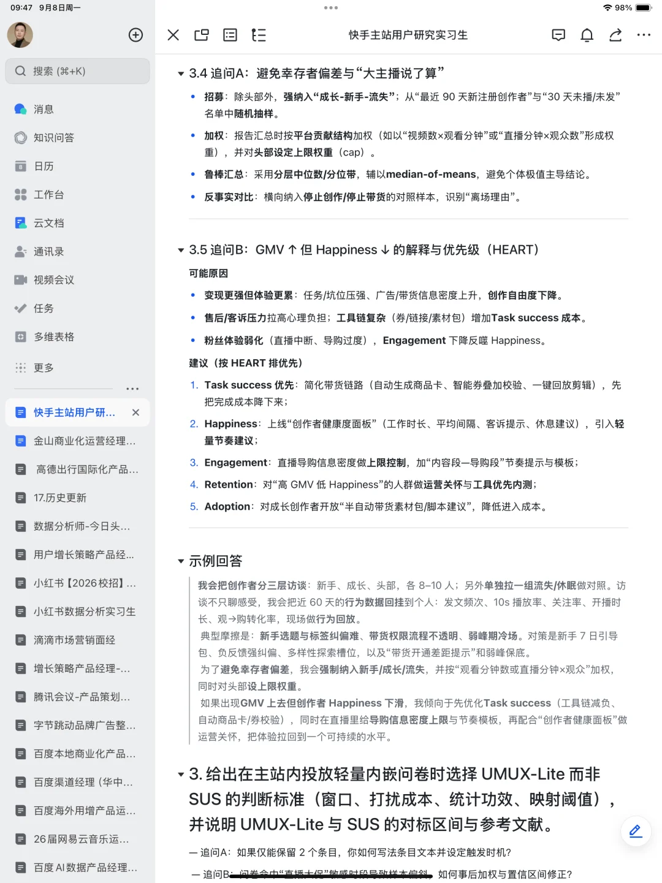
Task: Open the user profile avatar
Action: click(20, 35)
